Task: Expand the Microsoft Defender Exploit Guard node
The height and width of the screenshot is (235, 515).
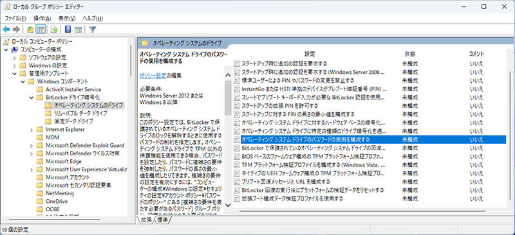Action: 31,146
